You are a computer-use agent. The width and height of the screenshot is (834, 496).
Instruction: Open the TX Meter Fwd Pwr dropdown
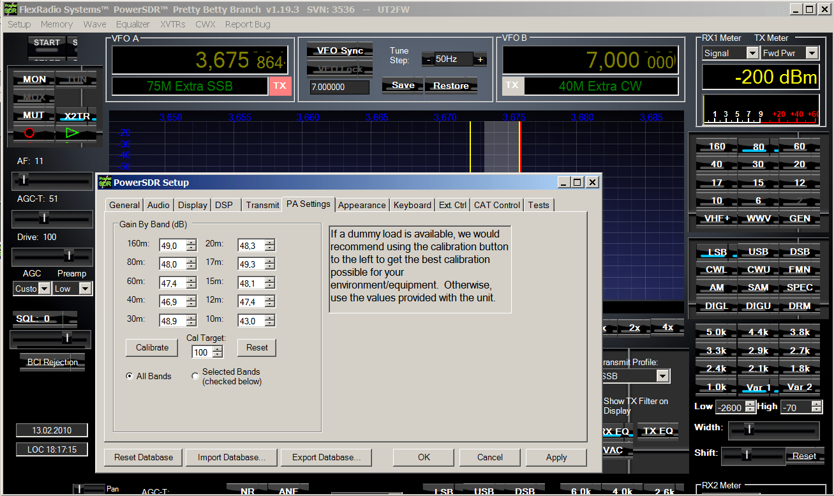(812, 54)
